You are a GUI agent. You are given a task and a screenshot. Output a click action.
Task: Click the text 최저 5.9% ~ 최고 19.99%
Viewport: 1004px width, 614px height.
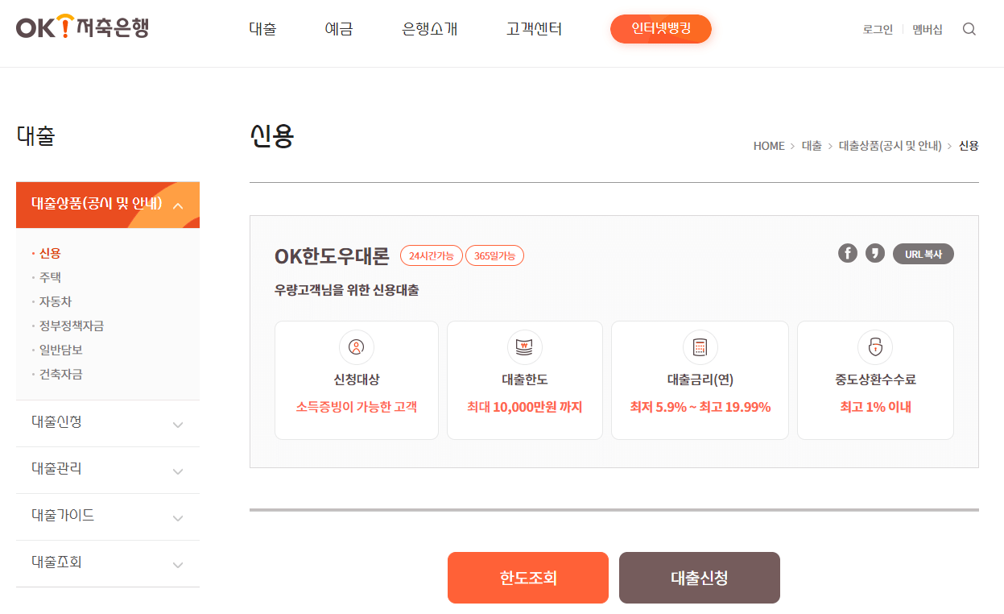[700, 407]
